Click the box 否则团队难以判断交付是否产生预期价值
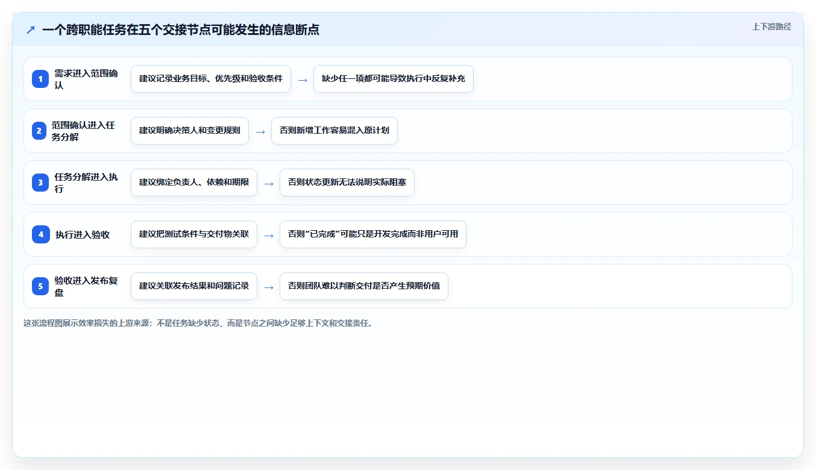 364,286
